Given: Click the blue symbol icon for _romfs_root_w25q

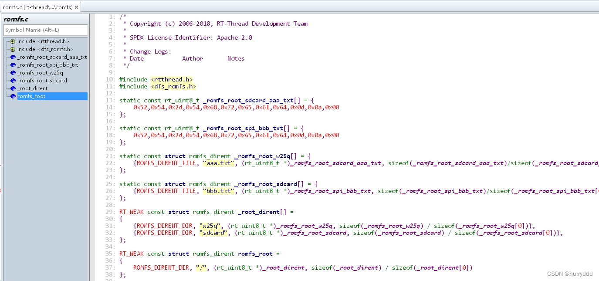Looking at the screenshot, I should tap(13, 73).
